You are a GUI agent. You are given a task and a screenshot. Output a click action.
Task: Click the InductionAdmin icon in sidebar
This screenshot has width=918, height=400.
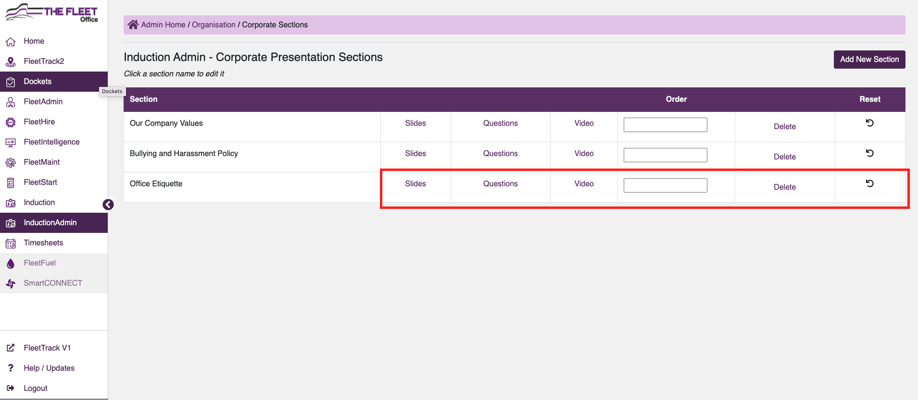[x=11, y=223]
